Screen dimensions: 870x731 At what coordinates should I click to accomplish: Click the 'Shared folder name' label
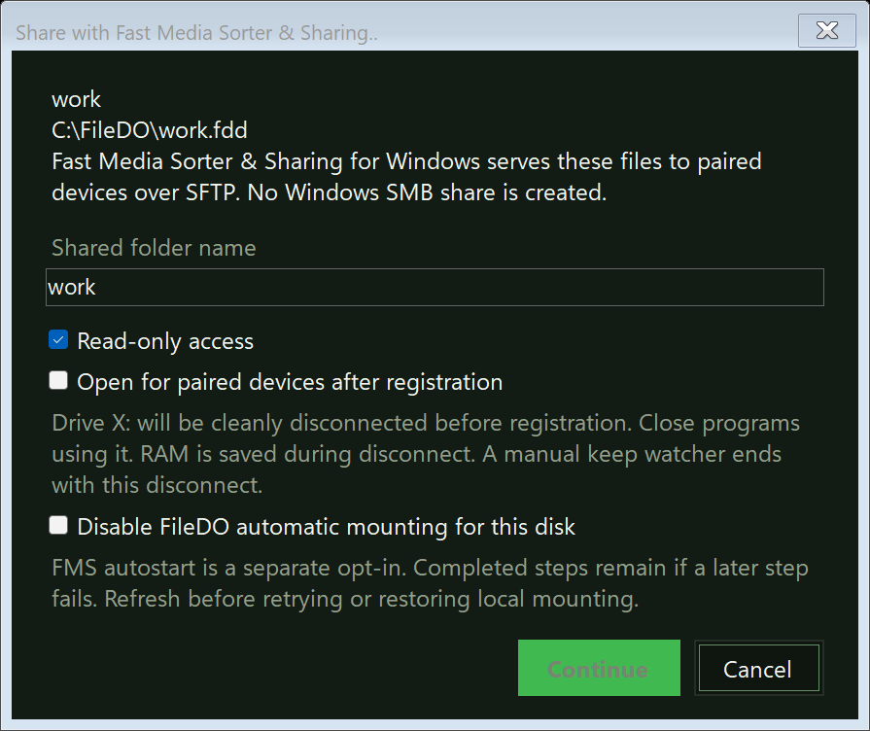coord(154,248)
